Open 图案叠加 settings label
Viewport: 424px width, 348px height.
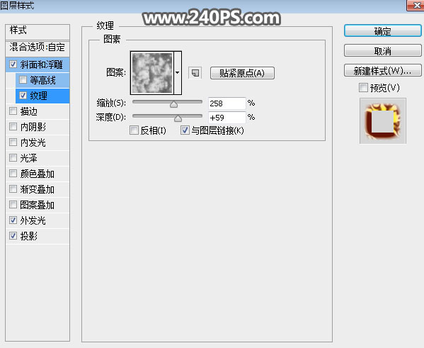click(x=38, y=205)
